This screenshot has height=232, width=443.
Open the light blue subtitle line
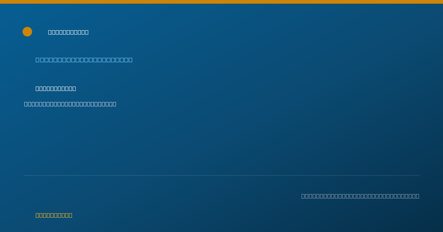coord(84,60)
